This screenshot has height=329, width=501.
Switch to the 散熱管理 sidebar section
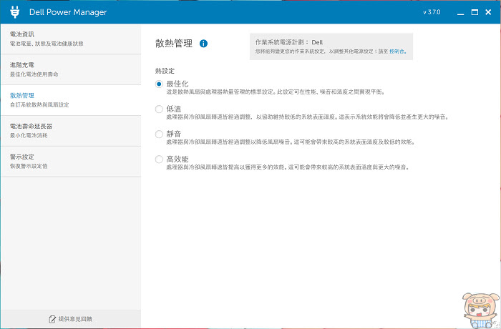[71, 100]
